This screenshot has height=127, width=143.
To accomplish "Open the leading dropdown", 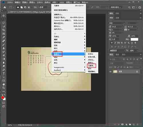I will [x=133, y=26].
